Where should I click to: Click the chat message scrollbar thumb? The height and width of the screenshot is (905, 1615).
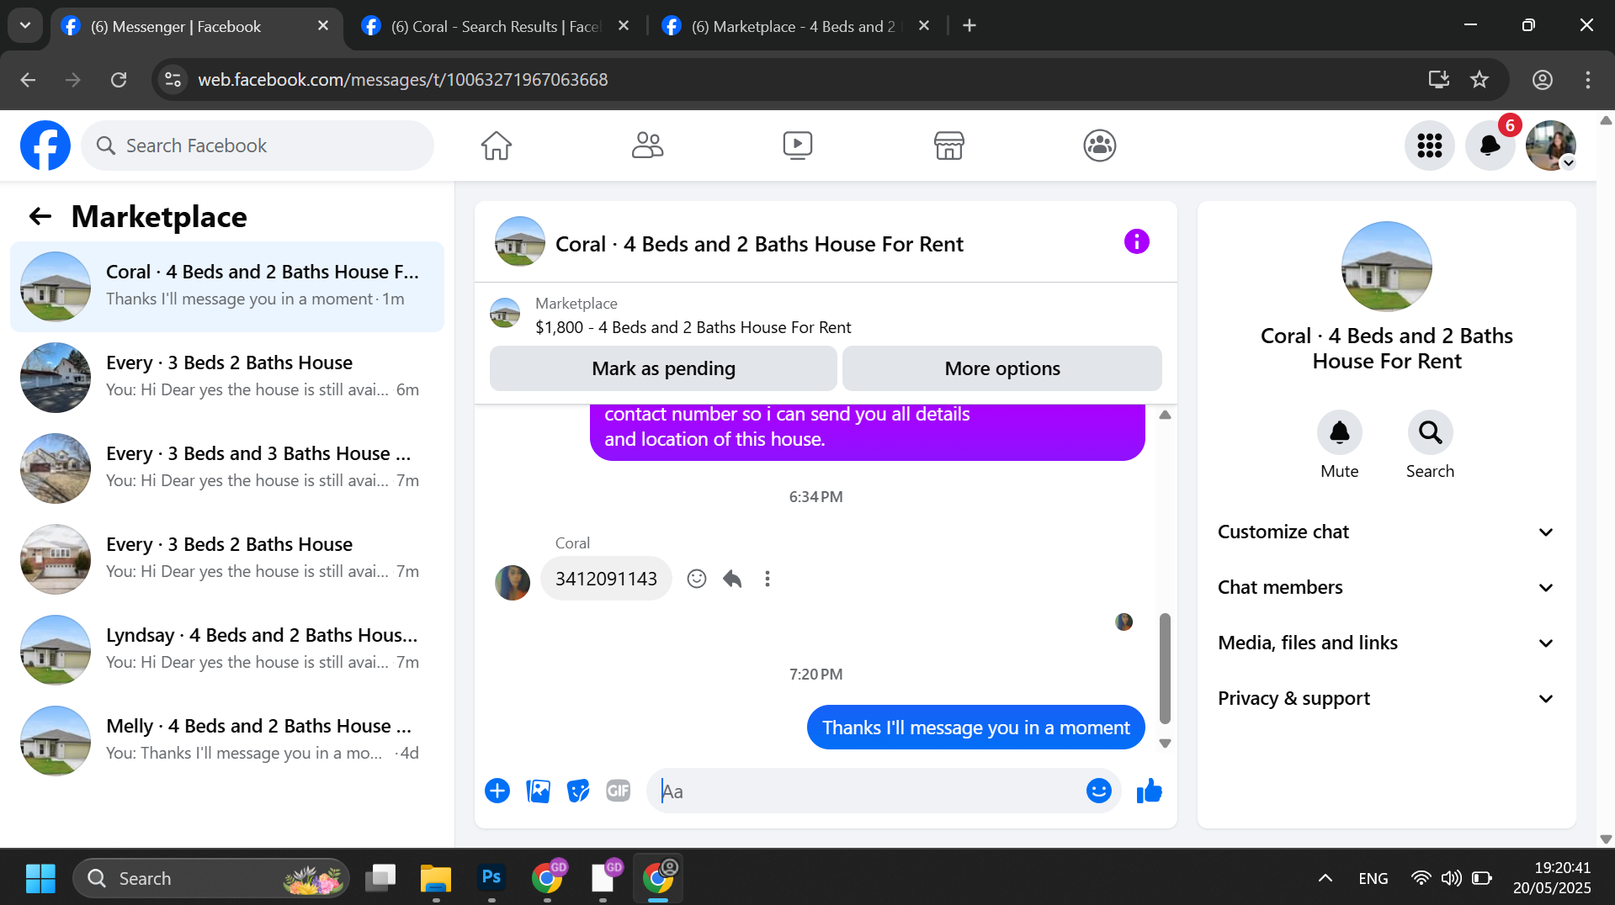(x=1165, y=669)
